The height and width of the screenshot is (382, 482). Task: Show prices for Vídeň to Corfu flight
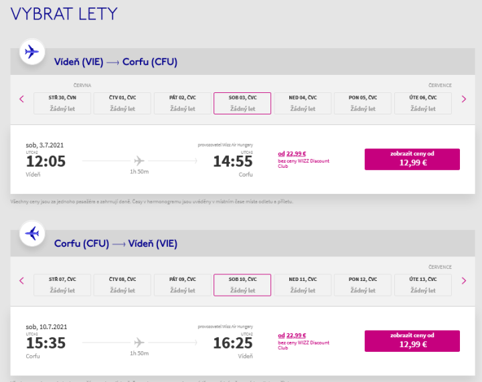coord(412,159)
